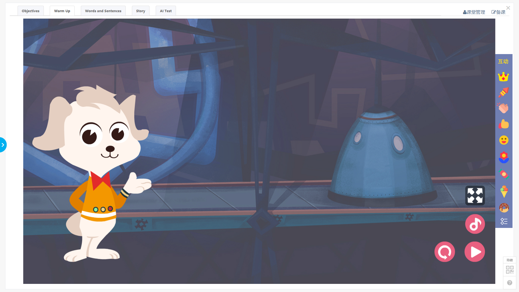The height and width of the screenshot is (292, 519).
Task: Open the checklist icon in interaction panel
Action: point(504,221)
